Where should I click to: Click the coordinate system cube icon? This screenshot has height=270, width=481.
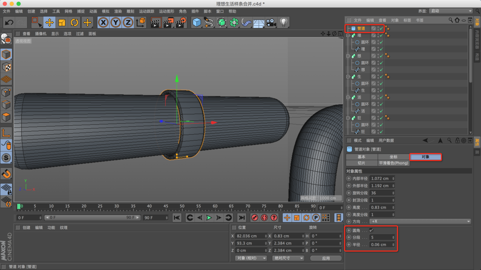point(141,22)
